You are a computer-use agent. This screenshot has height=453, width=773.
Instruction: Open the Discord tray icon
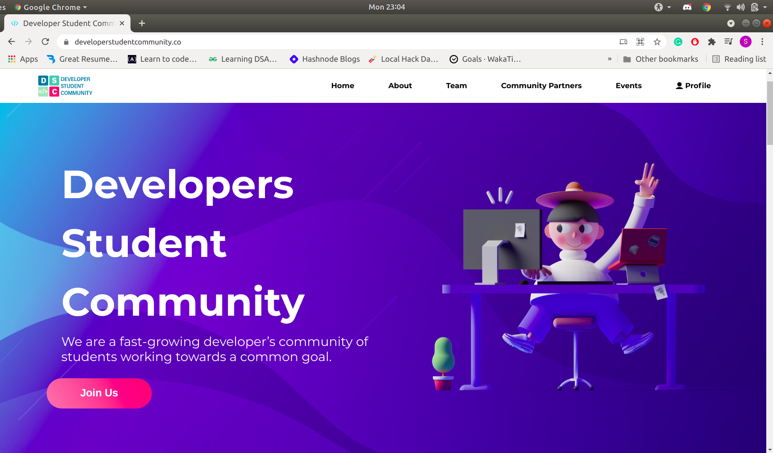(x=687, y=7)
